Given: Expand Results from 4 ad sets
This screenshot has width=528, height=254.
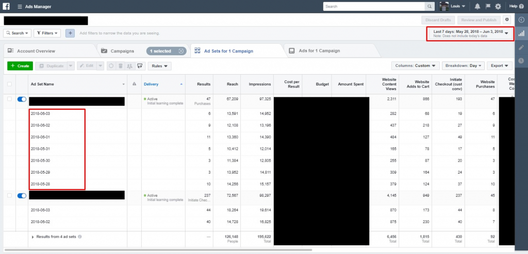Looking at the screenshot, I should tap(33, 237).
